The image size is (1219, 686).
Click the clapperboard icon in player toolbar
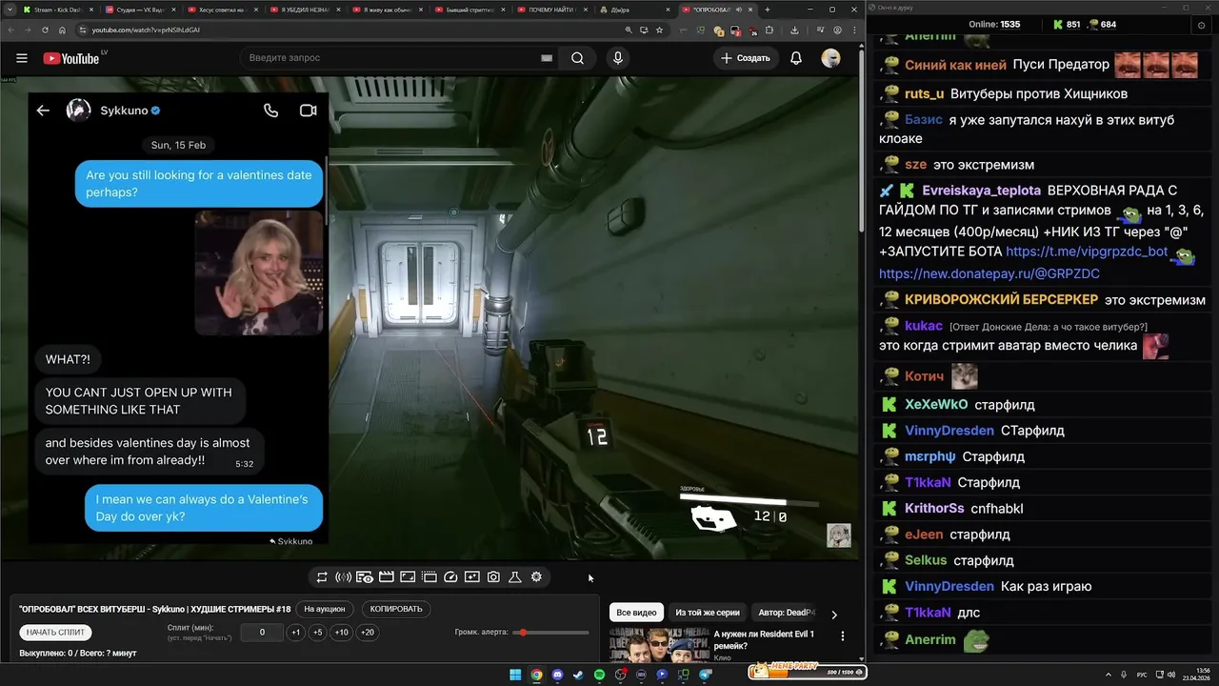click(386, 576)
